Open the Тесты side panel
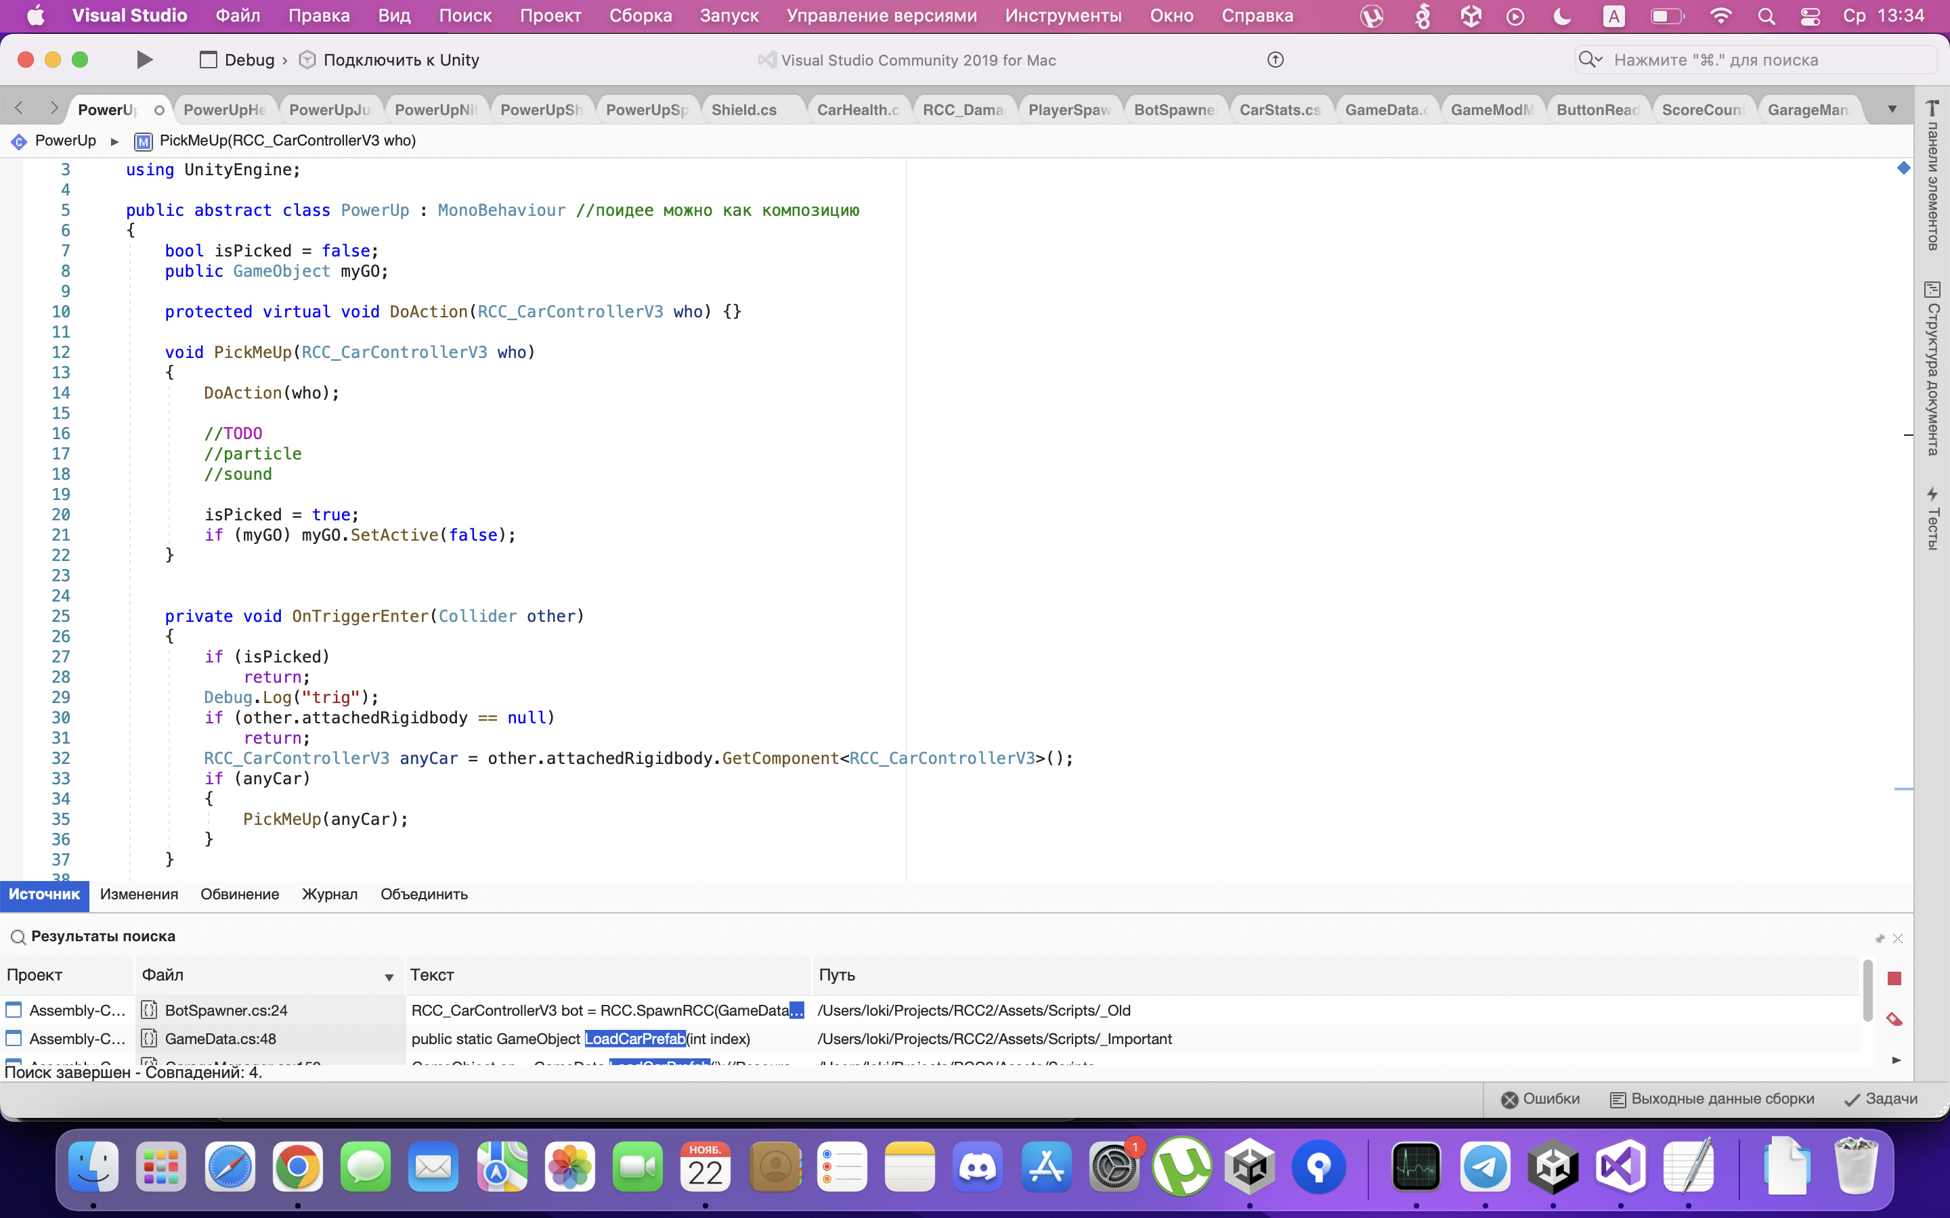The height and width of the screenshot is (1218, 1950). [x=1933, y=518]
